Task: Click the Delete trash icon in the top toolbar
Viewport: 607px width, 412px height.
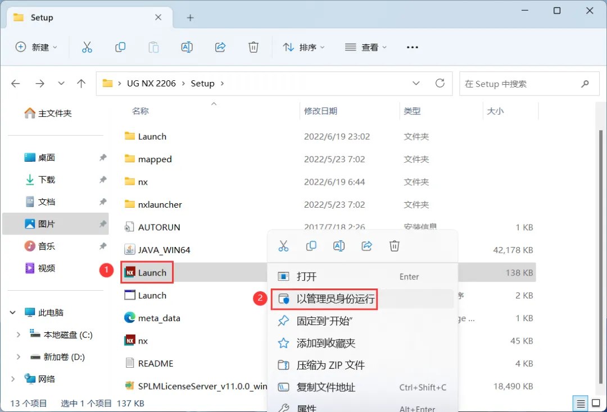Action: [x=253, y=47]
